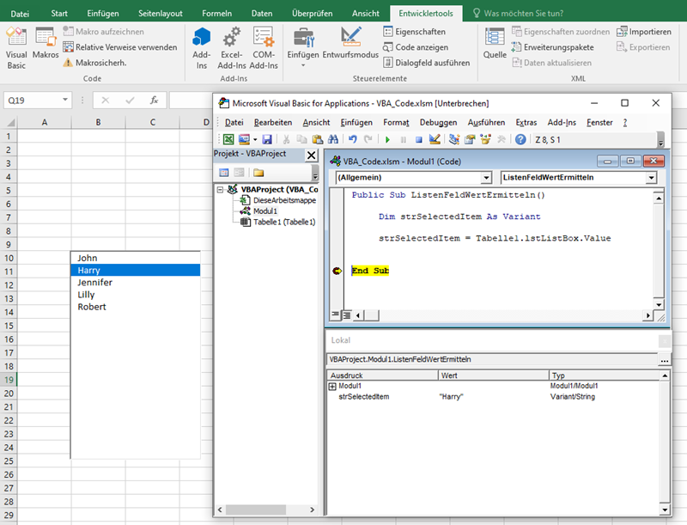The width and height of the screenshot is (687, 525).
Task: Stop macro with reset square button
Action: 419,140
